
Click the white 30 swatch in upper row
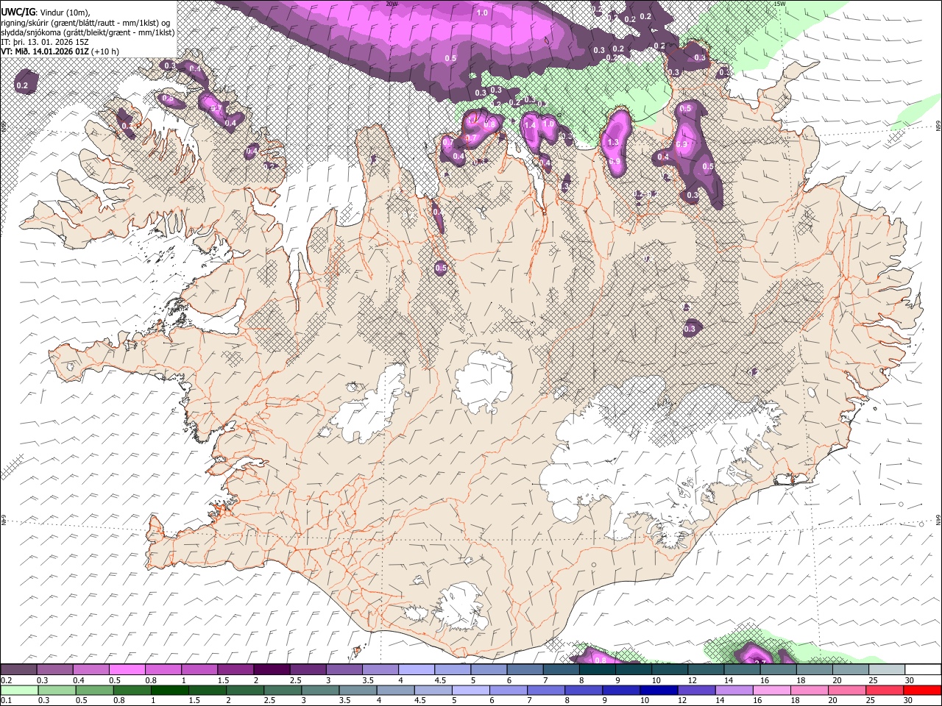point(921,669)
